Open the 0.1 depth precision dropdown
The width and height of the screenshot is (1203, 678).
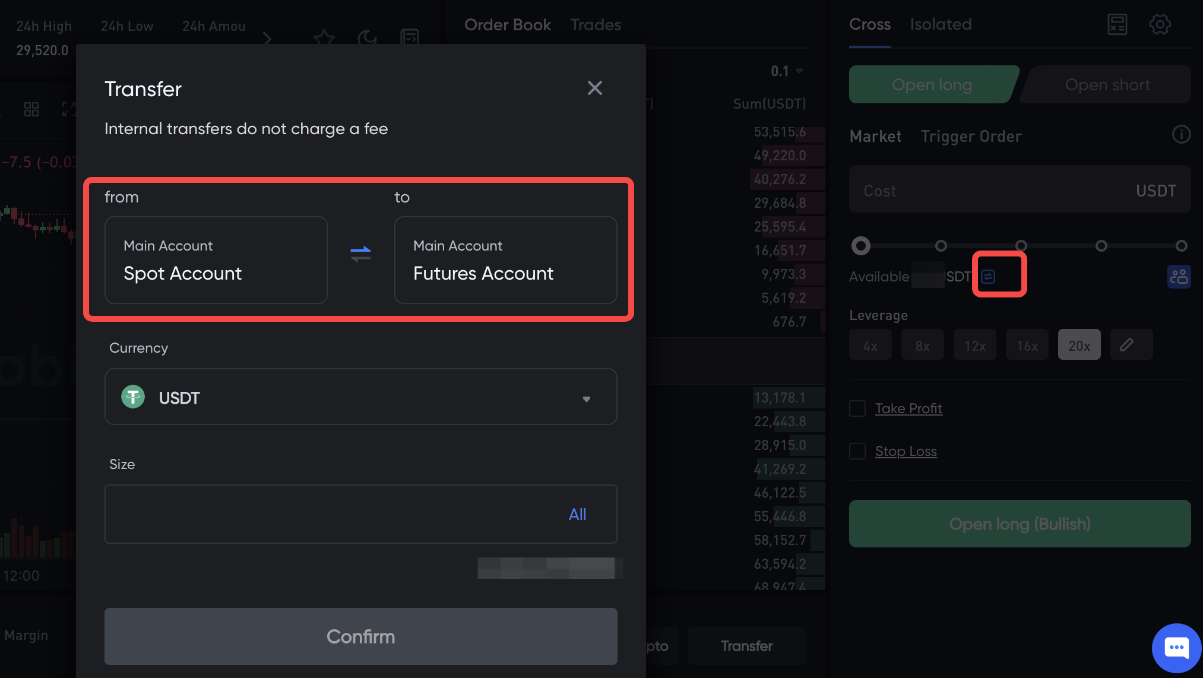pos(786,71)
